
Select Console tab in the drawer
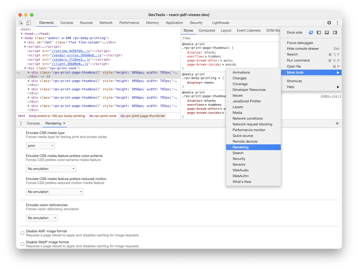tap(33, 123)
